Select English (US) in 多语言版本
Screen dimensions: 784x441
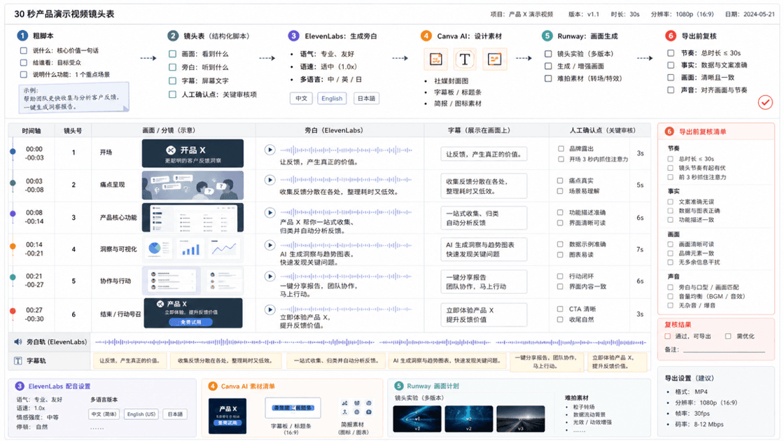pyautogui.click(x=141, y=414)
